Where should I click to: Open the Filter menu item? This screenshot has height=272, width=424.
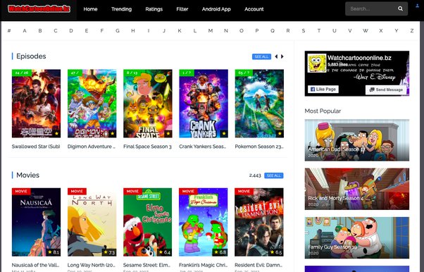click(x=182, y=9)
